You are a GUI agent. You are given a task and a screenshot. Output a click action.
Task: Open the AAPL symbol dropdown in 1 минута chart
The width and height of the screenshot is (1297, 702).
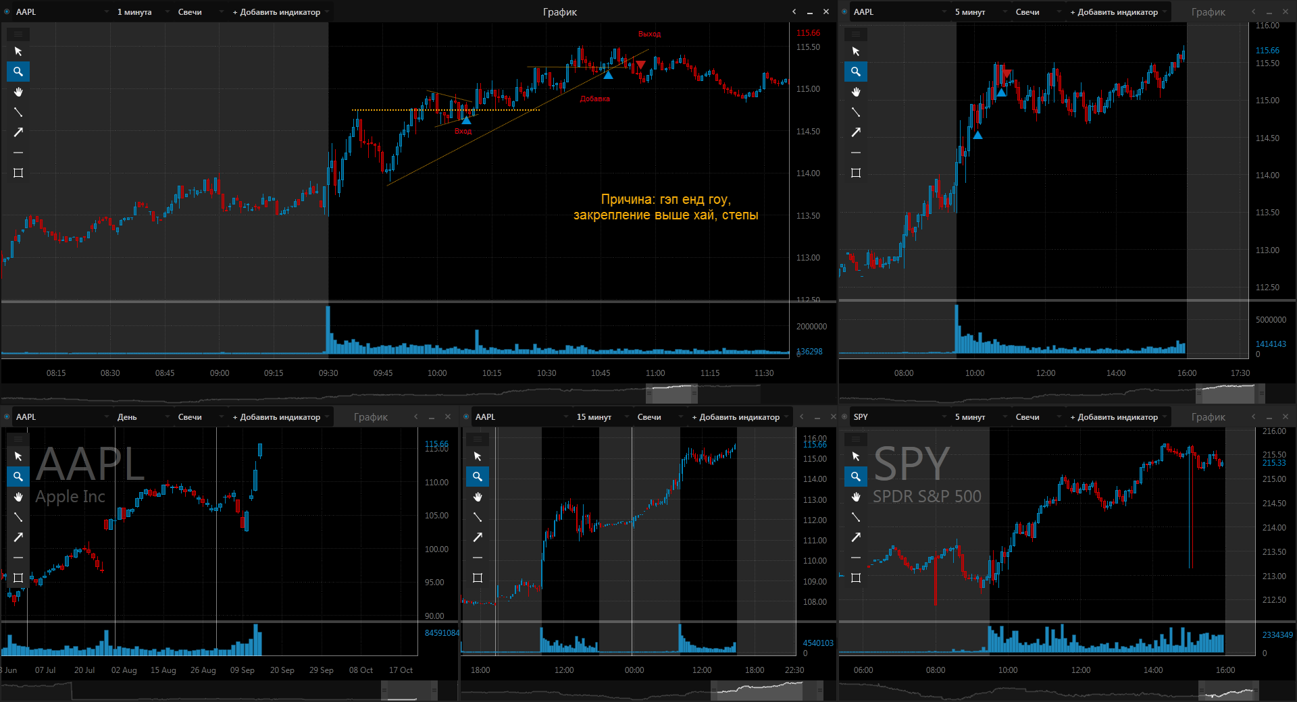(62, 11)
